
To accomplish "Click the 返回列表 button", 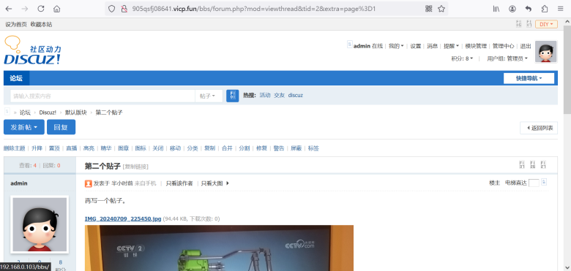I will [x=539, y=128].
